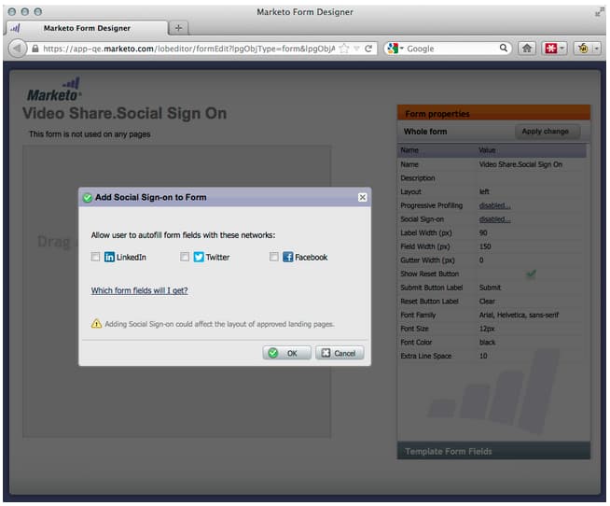Select Name value 'Video Share.Social Sign On'
The height and width of the screenshot is (506, 610).
point(520,164)
